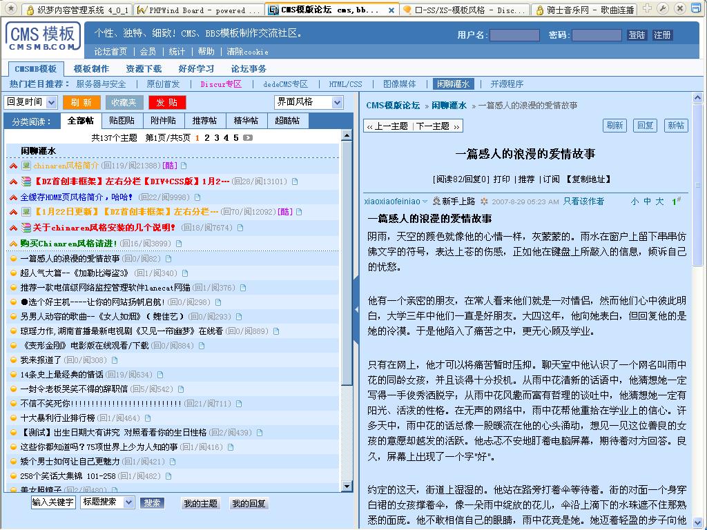Screen dimensions: 707x530
Task: Select the 好好学习 navigation tab
Action: coord(195,68)
